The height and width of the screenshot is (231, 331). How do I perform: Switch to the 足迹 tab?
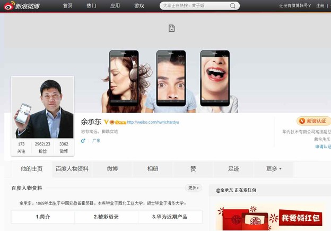(x=233, y=169)
